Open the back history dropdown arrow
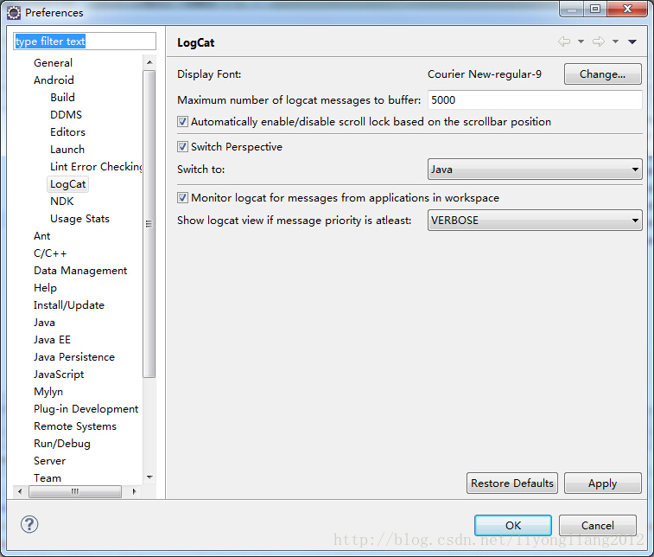Viewport: 654px width, 557px height. (581, 42)
